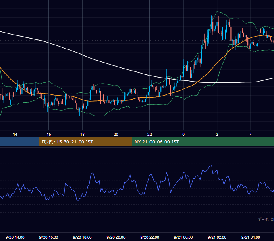Click the blue session bar before ロンドン
The height and width of the screenshot is (241, 274).
click(20, 142)
